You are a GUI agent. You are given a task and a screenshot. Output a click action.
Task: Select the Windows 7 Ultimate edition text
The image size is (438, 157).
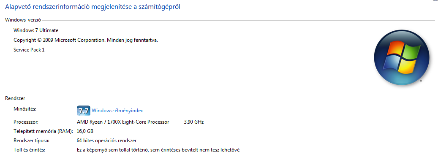tap(36, 30)
